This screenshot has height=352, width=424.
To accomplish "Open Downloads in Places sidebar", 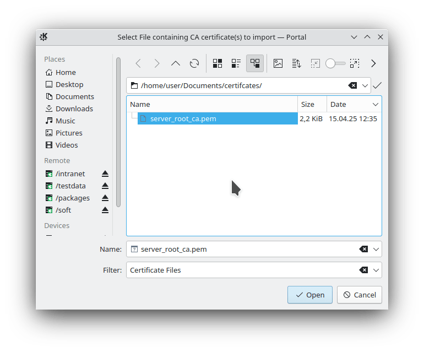I will (74, 109).
